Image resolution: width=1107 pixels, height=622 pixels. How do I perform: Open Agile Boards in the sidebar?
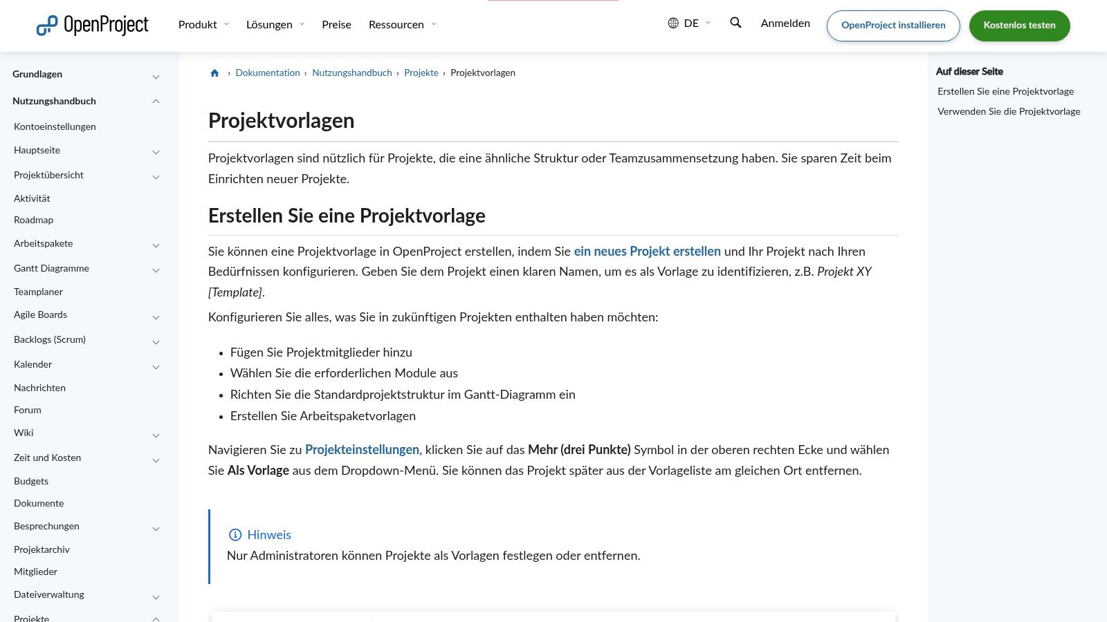pos(40,314)
